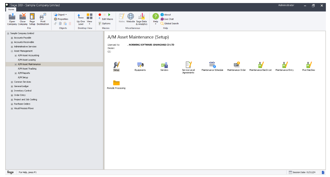This screenshot has height=177, width=330.
Task: Open Sage Data & Analytics
Action: 141,19
